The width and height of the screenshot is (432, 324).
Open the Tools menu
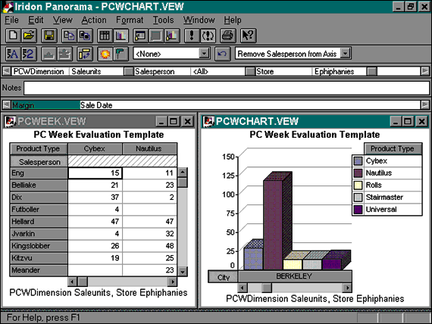[163, 20]
